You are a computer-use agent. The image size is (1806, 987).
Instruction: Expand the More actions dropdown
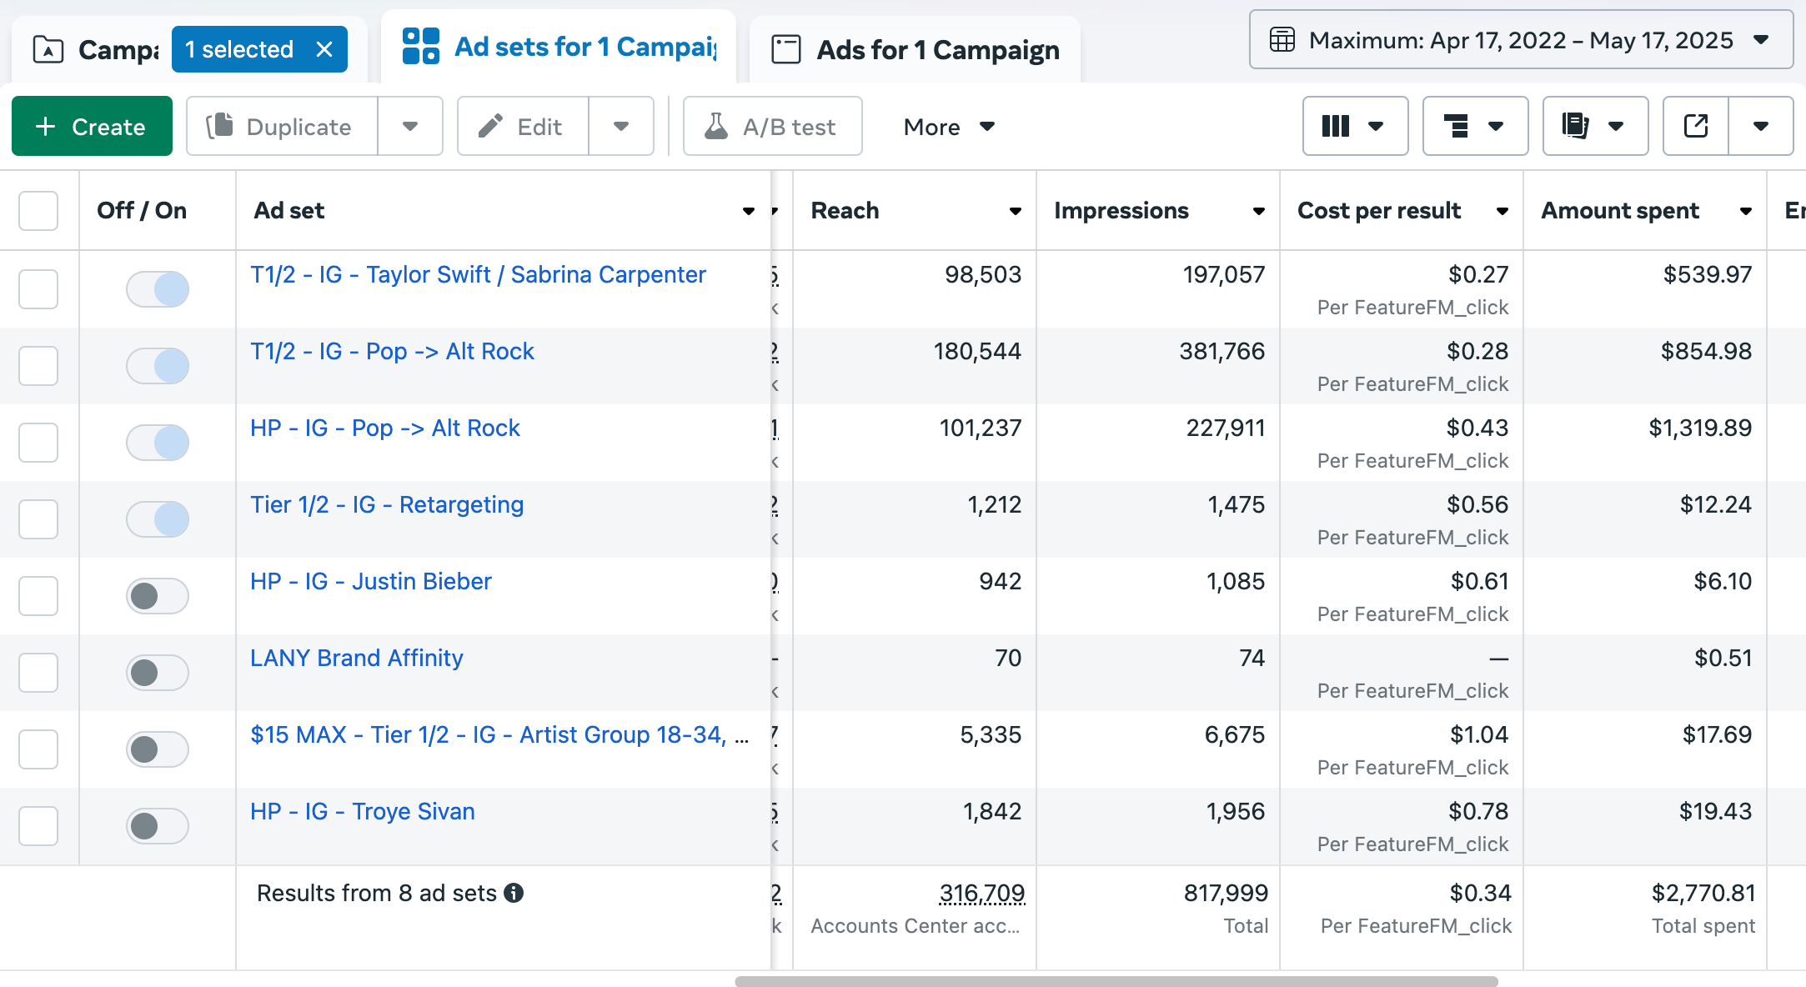coord(949,127)
